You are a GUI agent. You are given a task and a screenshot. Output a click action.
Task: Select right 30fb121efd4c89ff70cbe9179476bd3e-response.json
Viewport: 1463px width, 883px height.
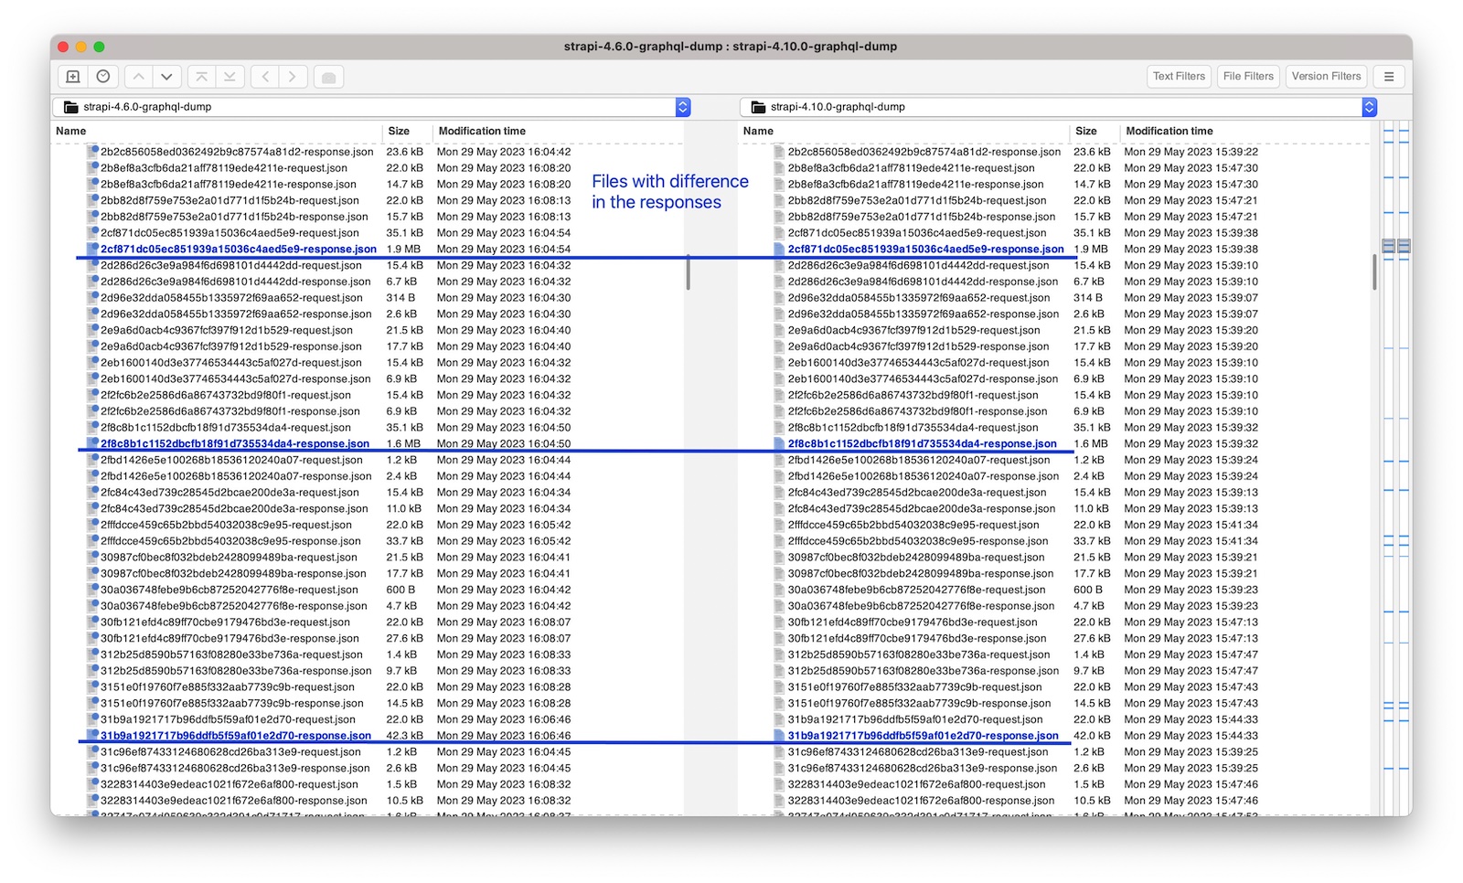point(918,638)
